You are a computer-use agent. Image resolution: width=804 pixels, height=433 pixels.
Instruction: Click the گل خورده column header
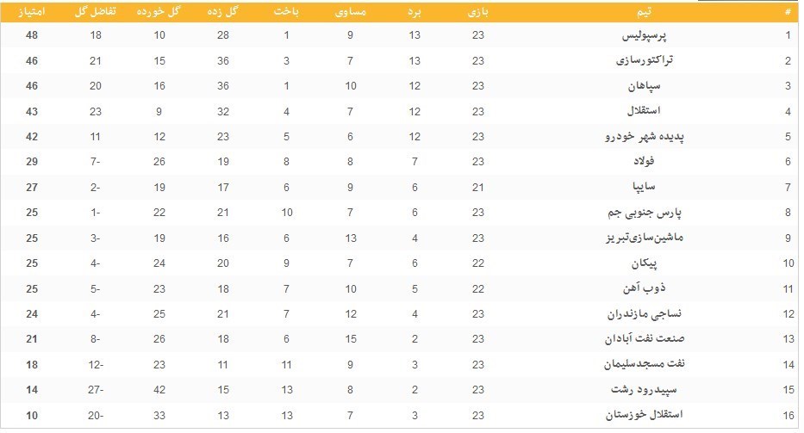159,11
